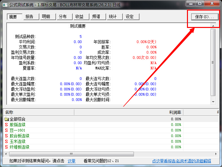Click the S icon next to 纤维板连续
222x167 pixels.
pos(6,147)
